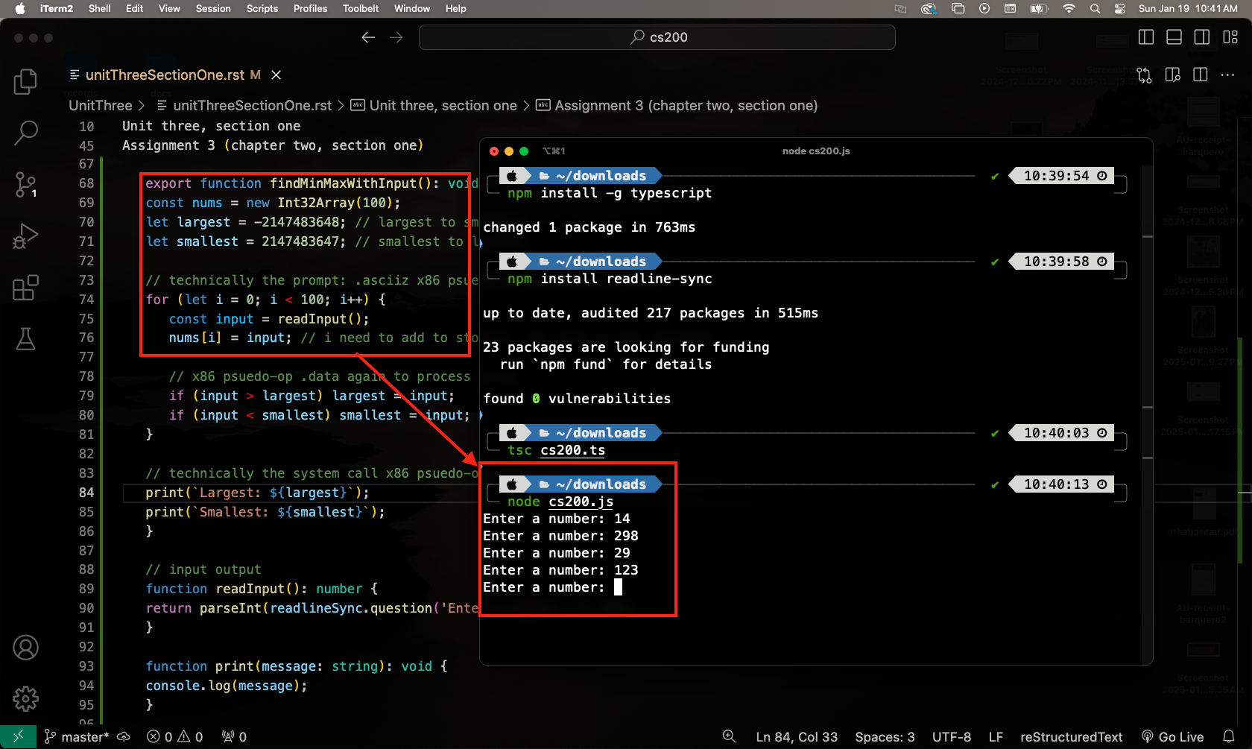This screenshot has width=1252, height=749.
Task: Click 'node cs200.js' terminal title
Action: (816, 151)
